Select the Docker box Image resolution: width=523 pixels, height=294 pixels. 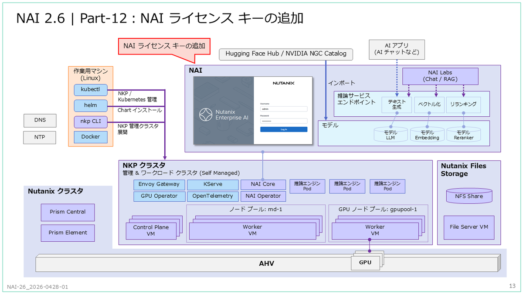click(91, 137)
